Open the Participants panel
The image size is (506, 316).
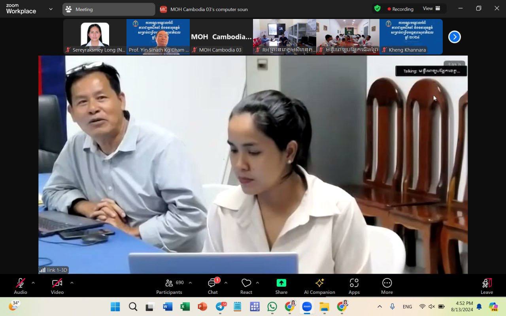169,286
